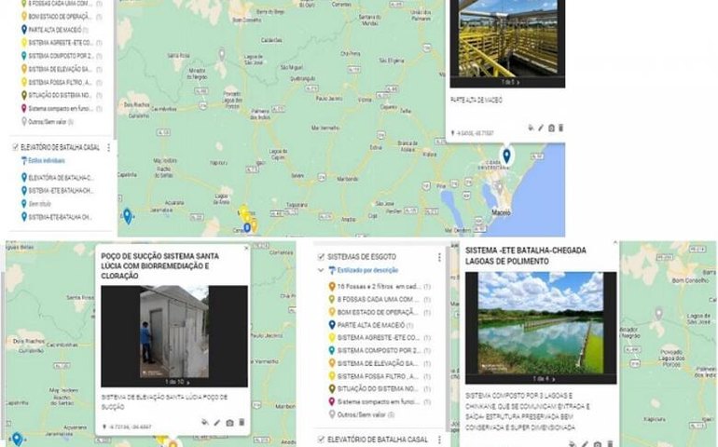Click description SISTEMA COMPOSTO POR 3 LAGOAS

click(x=528, y=412)
